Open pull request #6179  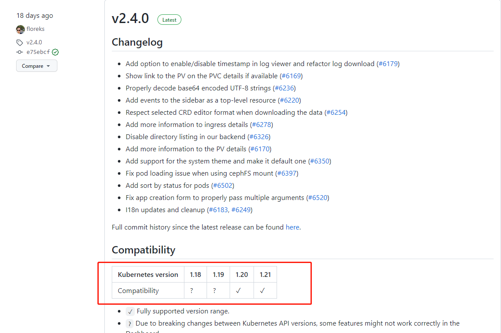pyautogui.click(x=388, y=63)
